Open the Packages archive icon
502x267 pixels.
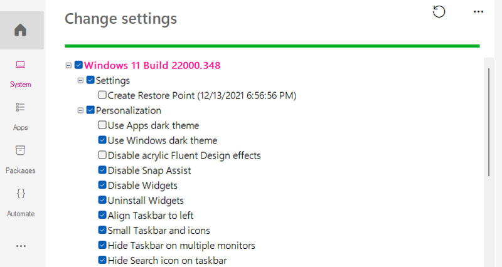(21, 150)
